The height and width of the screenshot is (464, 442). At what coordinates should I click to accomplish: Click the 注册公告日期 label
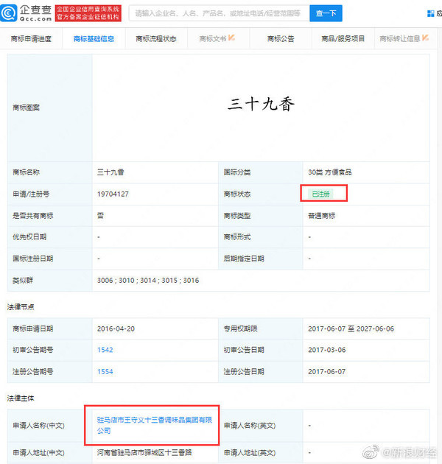tap(244, 372)
